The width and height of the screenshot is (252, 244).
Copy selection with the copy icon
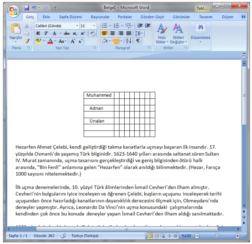pos(27,33)
